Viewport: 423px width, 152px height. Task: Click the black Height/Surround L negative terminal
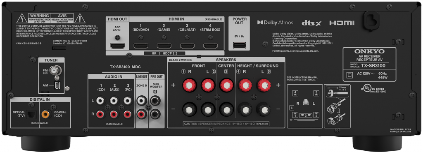(x=264, y=110)
